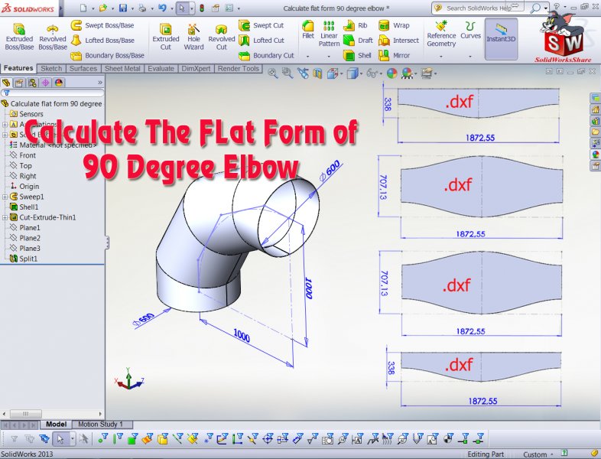
Task: Select the Front plane in tree
Action: click(23, 155)
